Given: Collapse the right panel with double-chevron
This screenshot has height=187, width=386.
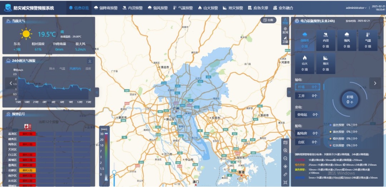Looking at the screenshot, I should (x=289, y=92).
